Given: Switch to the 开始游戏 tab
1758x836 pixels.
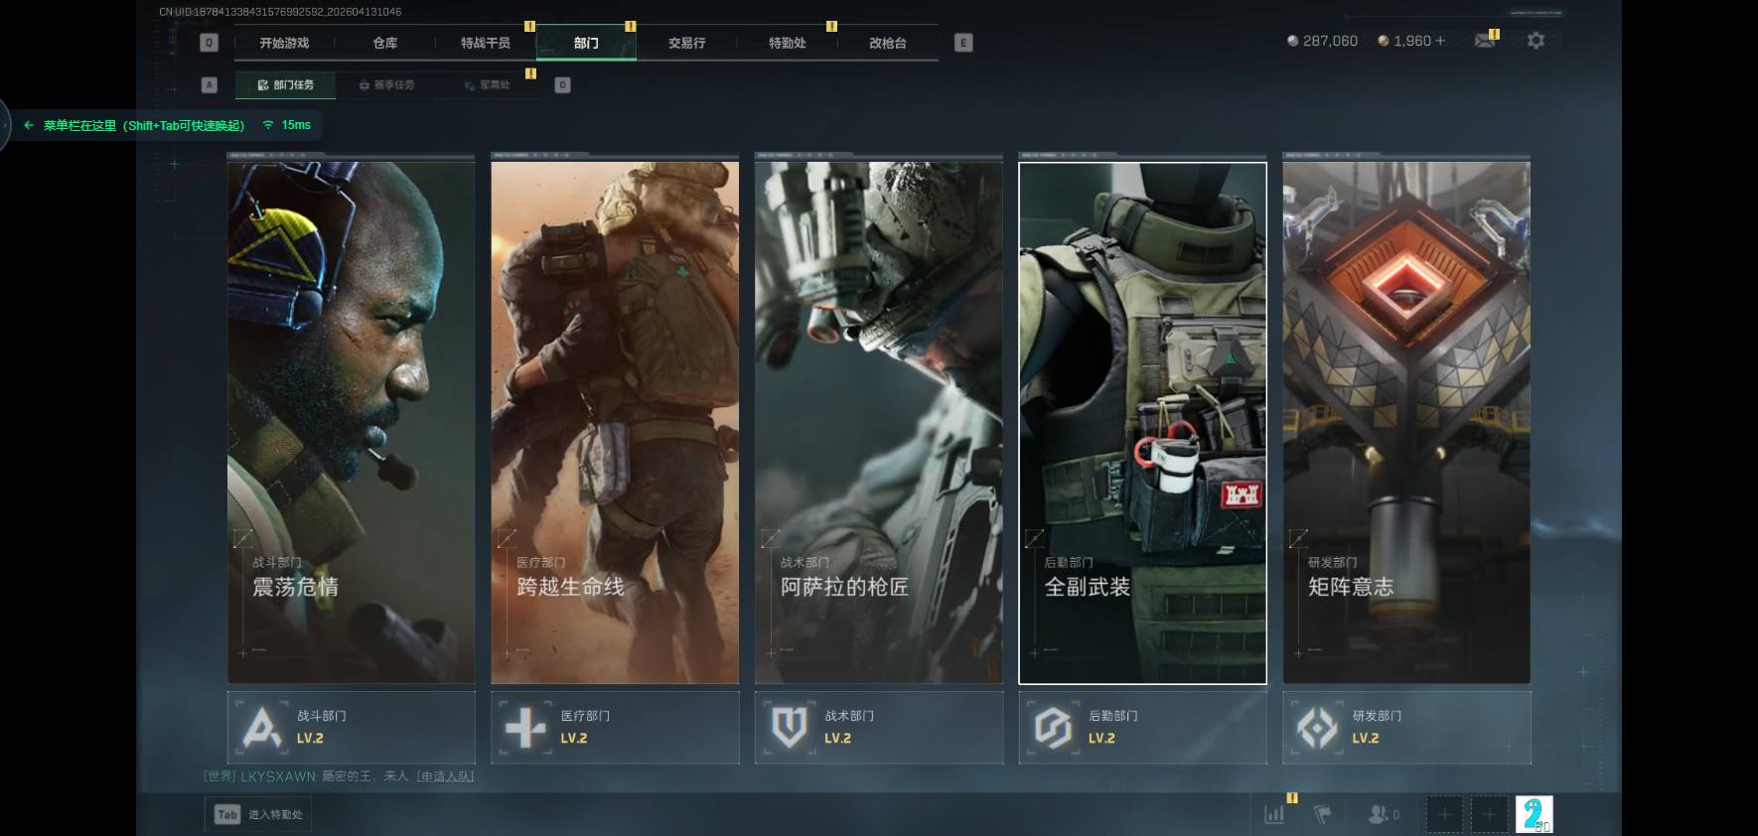Looking at the screenshot, I should (x=284, y=43).
